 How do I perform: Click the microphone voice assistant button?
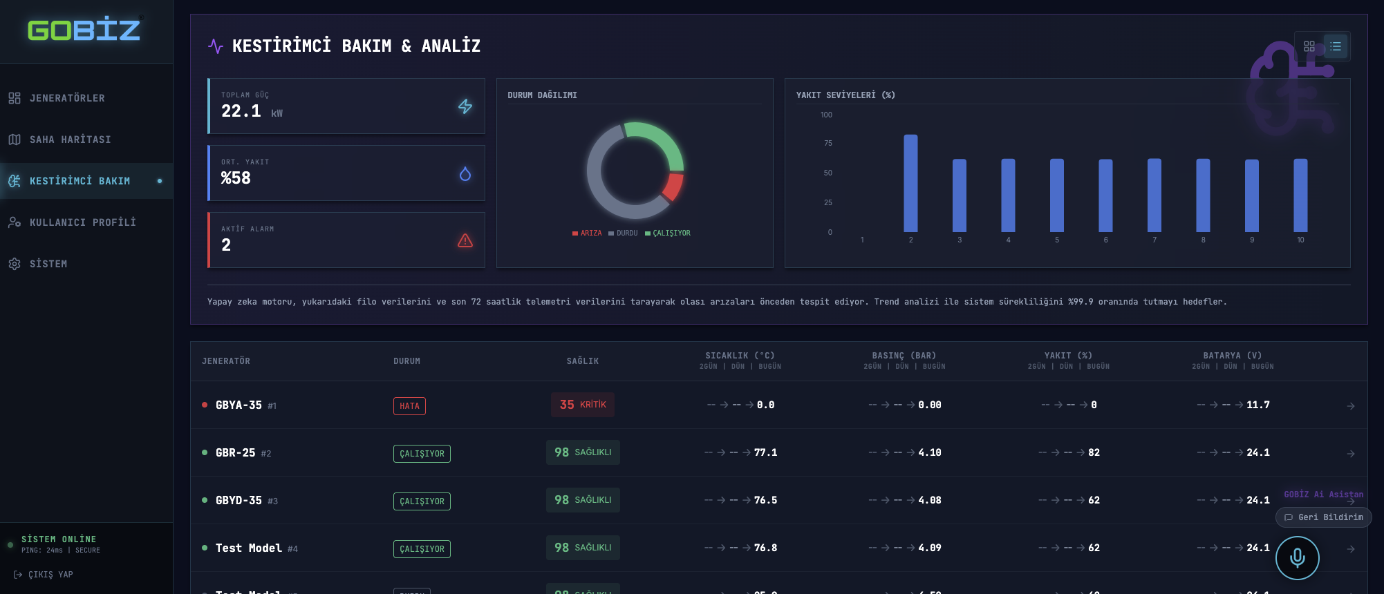pos(1297,557)
